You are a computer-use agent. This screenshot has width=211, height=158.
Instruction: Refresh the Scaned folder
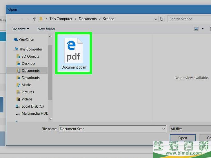click(x=161, y=19)
